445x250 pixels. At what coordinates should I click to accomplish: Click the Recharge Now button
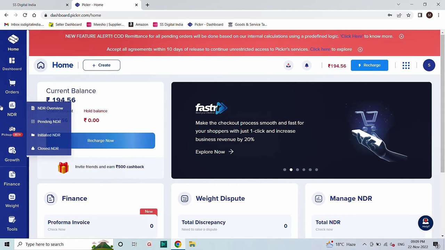pyautogui.click(x=100, y=141)
